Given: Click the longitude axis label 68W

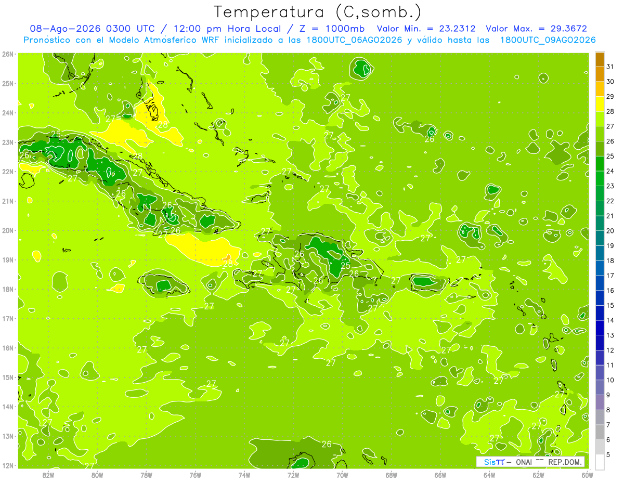Looking at the screenshot, I should [x=392, y=474].
